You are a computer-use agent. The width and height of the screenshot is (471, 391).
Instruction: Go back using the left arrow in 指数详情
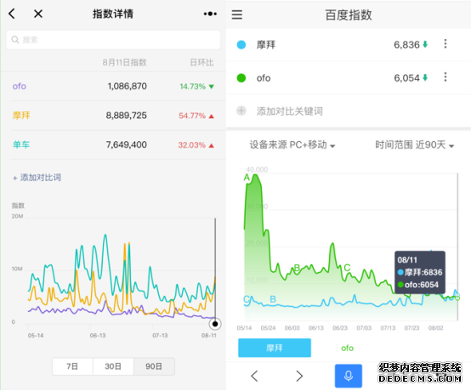(x=12, y=14)
